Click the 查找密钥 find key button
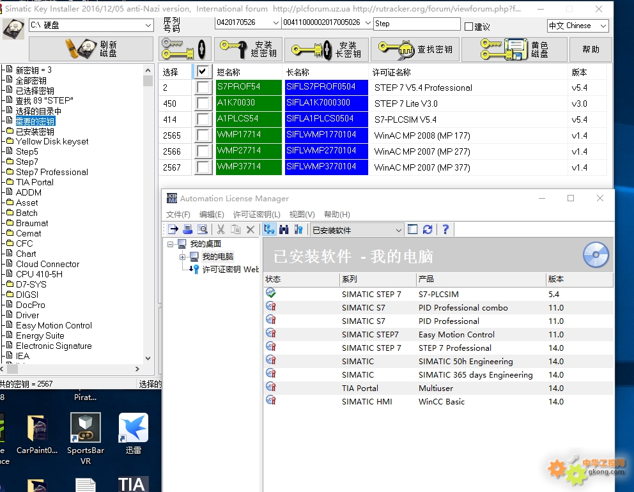The image size is (634, 492). [414, 49]
